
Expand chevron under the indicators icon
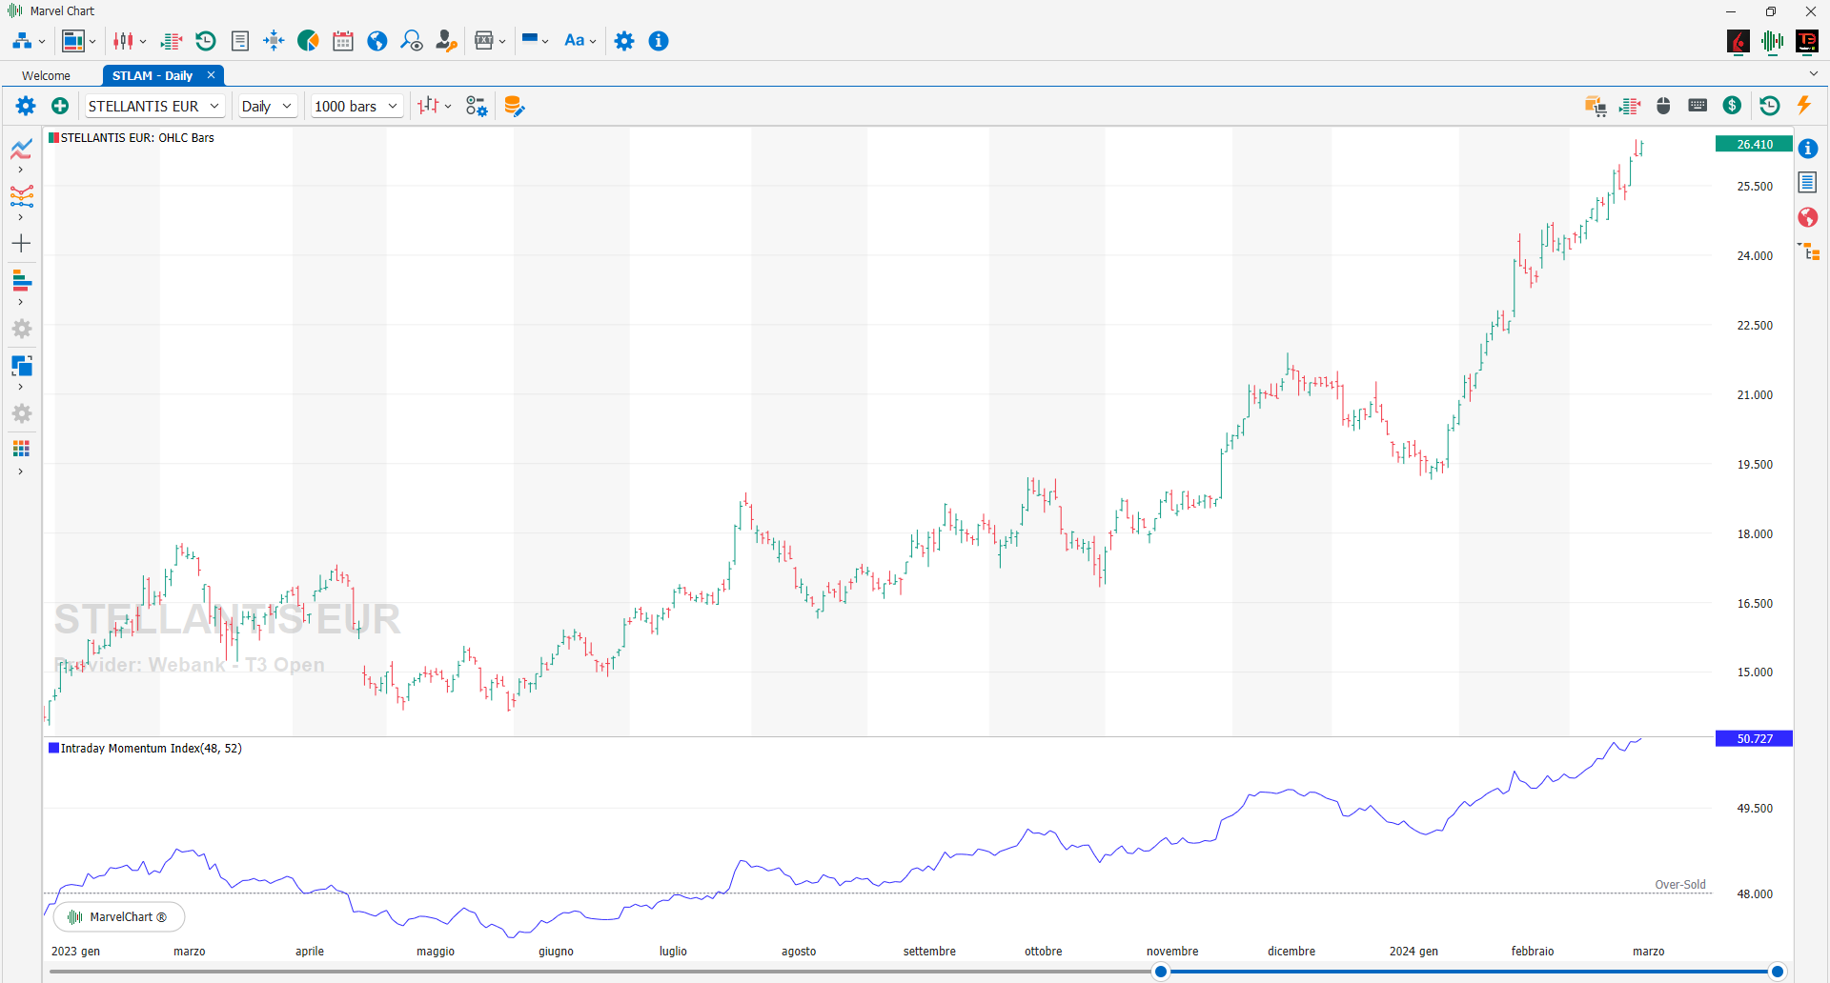[x=20, y=170]
